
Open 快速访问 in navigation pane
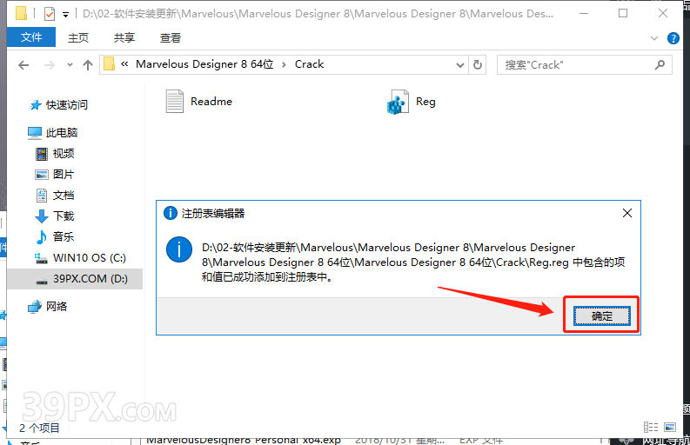pos(58,104)
